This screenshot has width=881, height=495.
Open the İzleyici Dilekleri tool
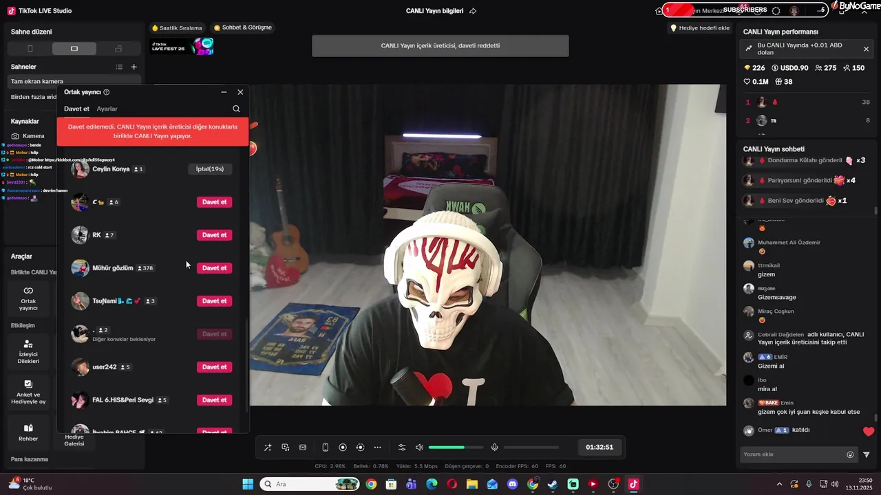coord(28,351)
